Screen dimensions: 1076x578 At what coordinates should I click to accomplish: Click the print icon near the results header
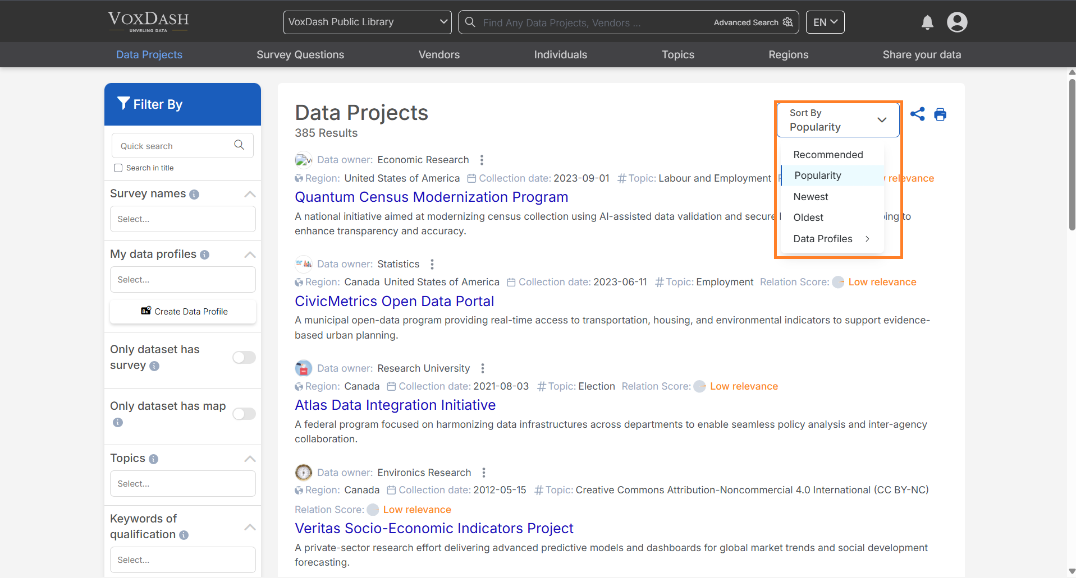click(x=940, y=114)
